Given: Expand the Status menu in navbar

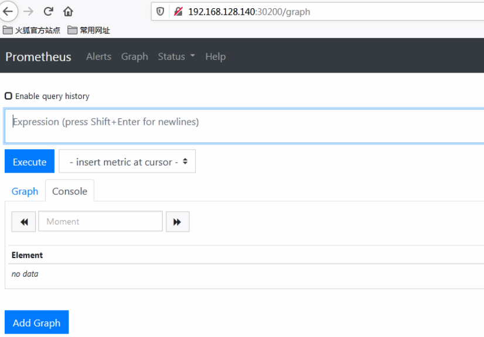Looking at the screenshot, I should [176, 56].
